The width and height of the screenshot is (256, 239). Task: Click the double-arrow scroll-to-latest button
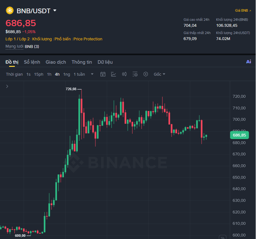[x=222, y=237]
